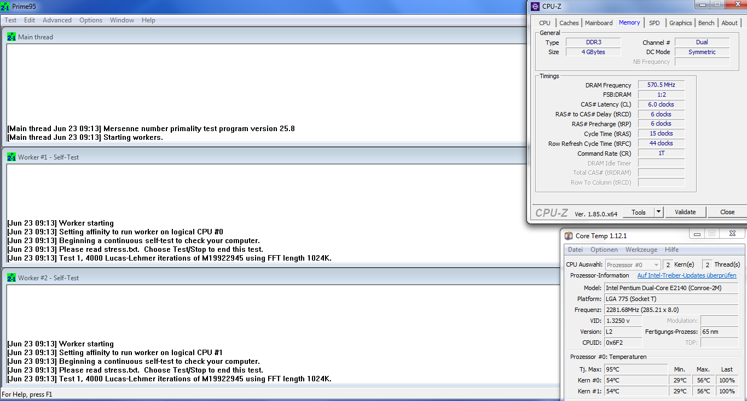Open the Datei menu in Core Temp
The width and height of the screenshot is (747, 401).
pos(575,250)
